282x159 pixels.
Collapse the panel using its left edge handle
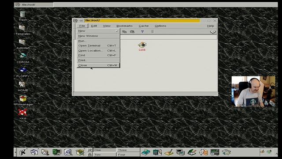[x=15, y=152]
